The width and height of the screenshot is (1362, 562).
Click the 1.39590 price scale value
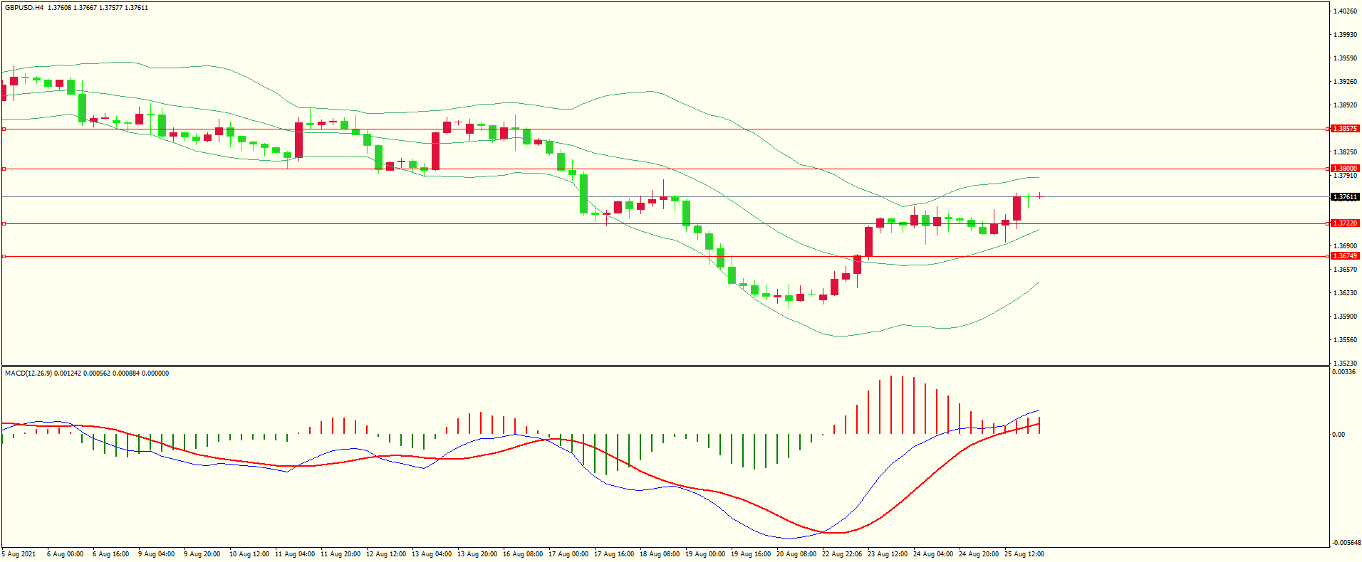tap(1345, 58)
